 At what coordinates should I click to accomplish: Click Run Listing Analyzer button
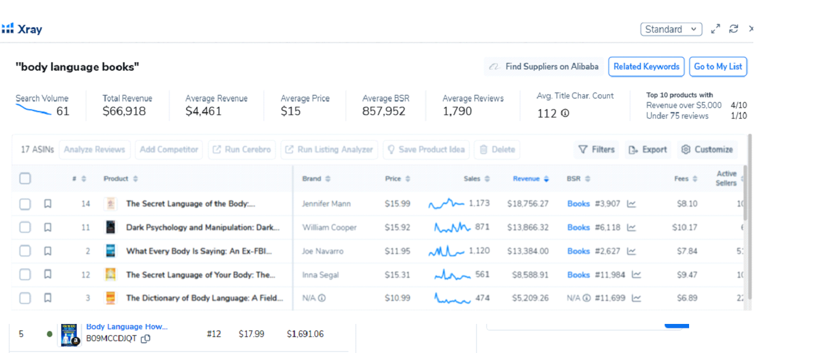329,150
